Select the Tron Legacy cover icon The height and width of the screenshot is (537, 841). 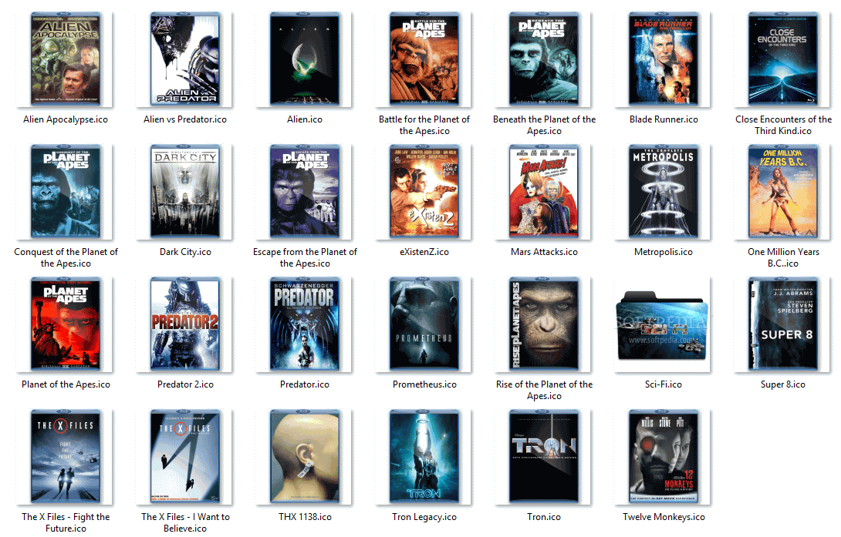pos(424,456)
